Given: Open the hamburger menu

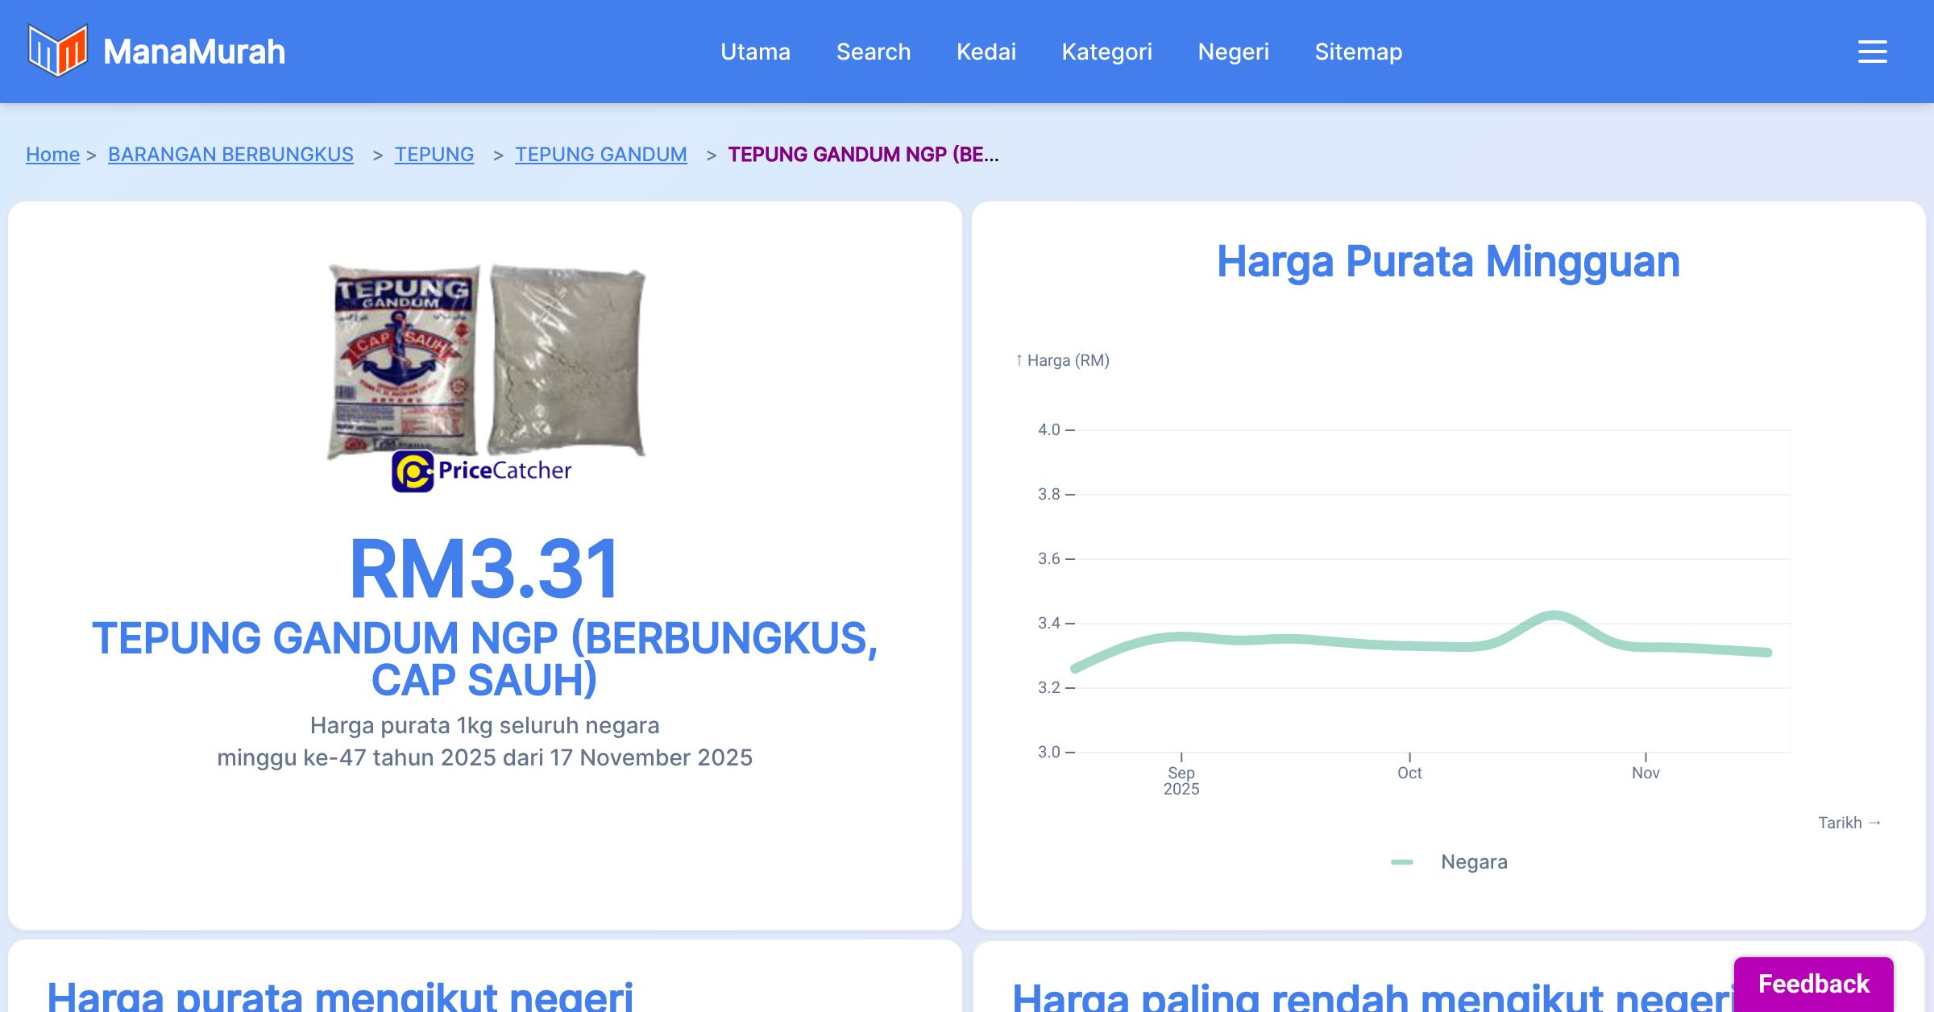Looking at the screenshot, I should (1872, 51).
